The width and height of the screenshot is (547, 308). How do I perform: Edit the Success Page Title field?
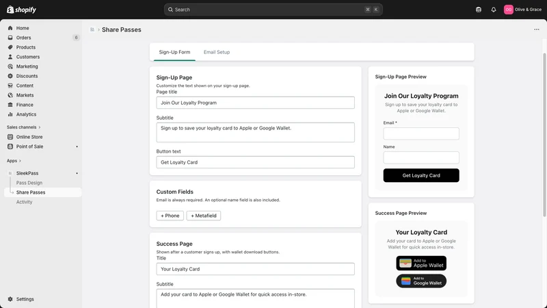(255, 269)
